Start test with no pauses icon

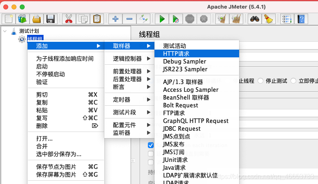tap(175, 19)
